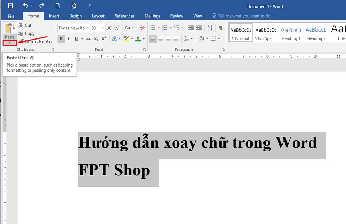
Task: Apply italic formatting
Action: 68,38
